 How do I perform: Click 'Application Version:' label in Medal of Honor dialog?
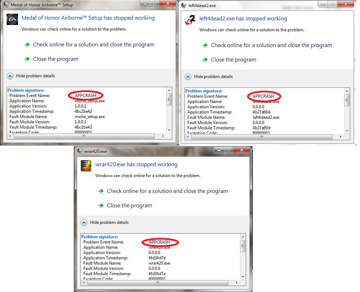click(x=28, y=106)
